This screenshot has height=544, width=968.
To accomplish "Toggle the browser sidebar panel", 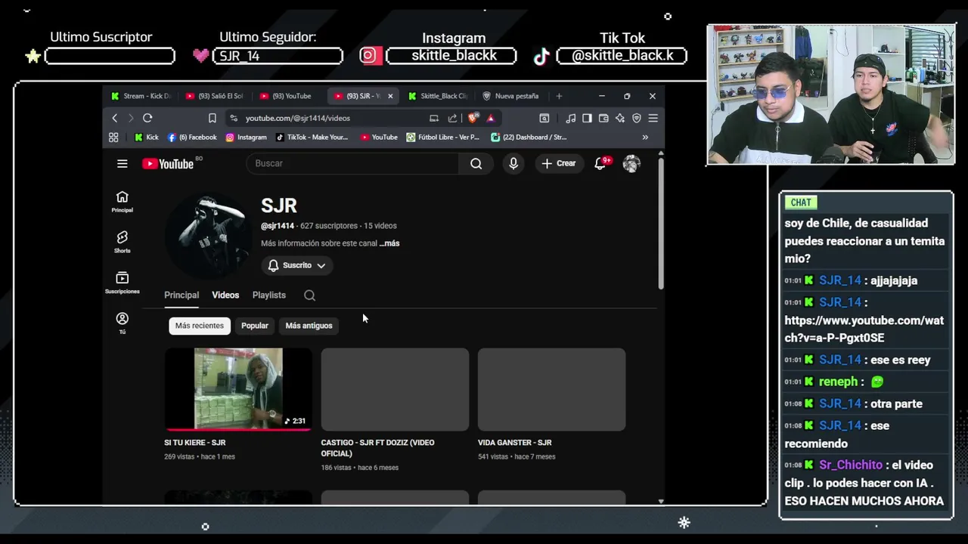I will coord(587,118).
